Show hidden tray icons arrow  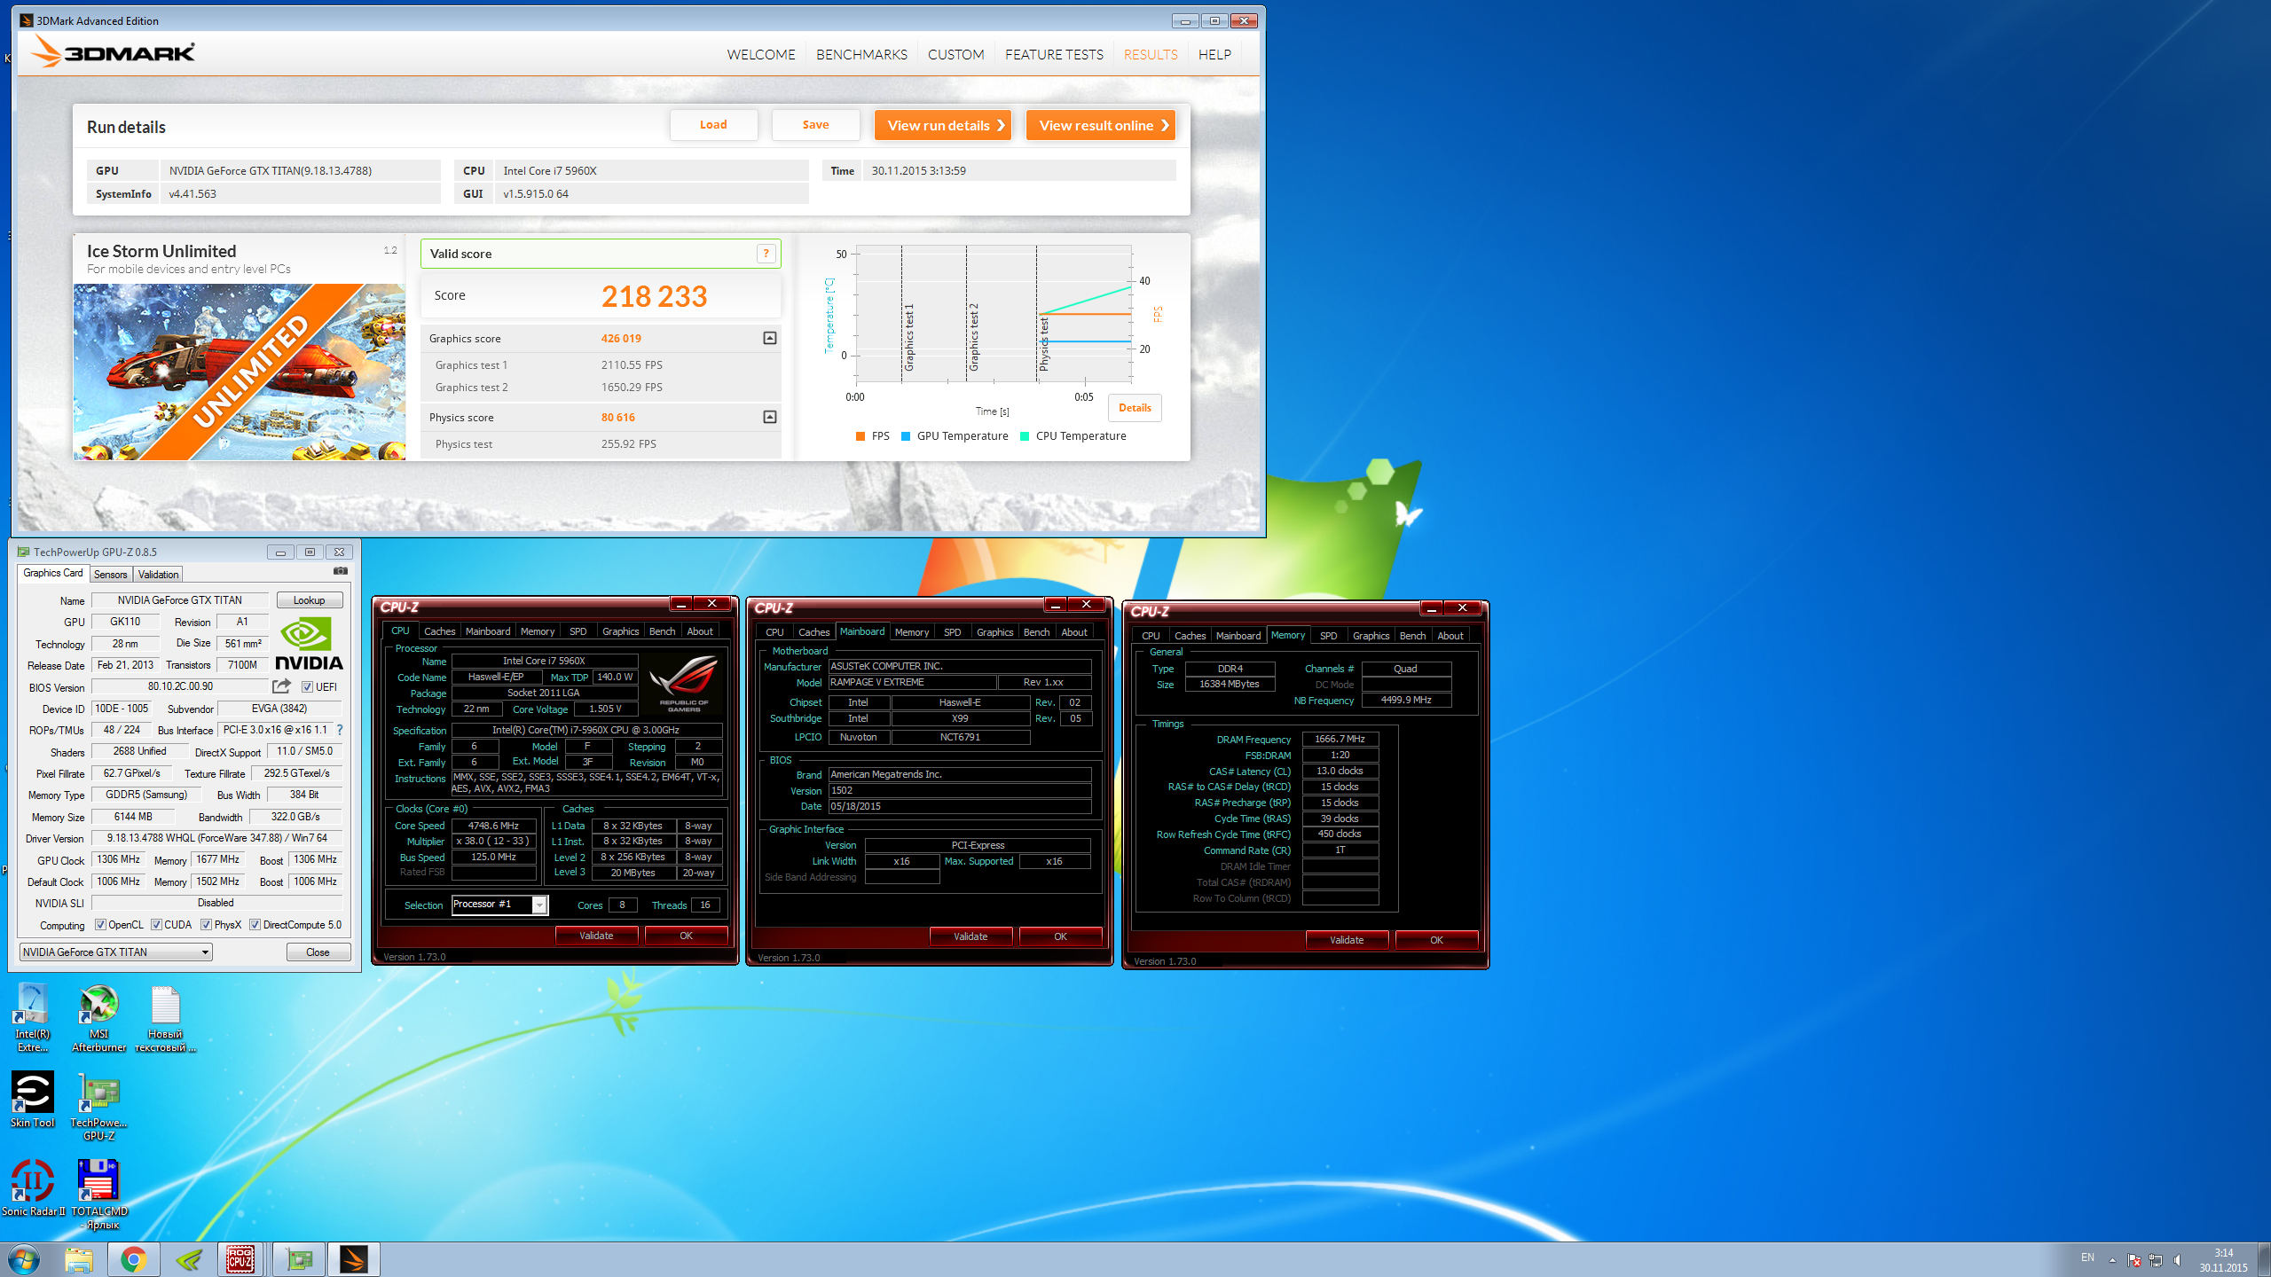point(2112,1260)
